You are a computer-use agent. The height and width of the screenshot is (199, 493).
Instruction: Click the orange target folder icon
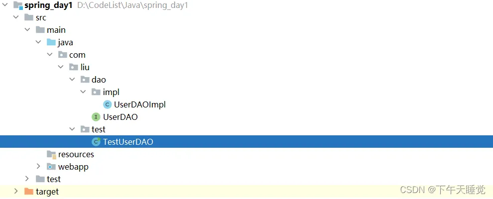click(x=29, y=191)
